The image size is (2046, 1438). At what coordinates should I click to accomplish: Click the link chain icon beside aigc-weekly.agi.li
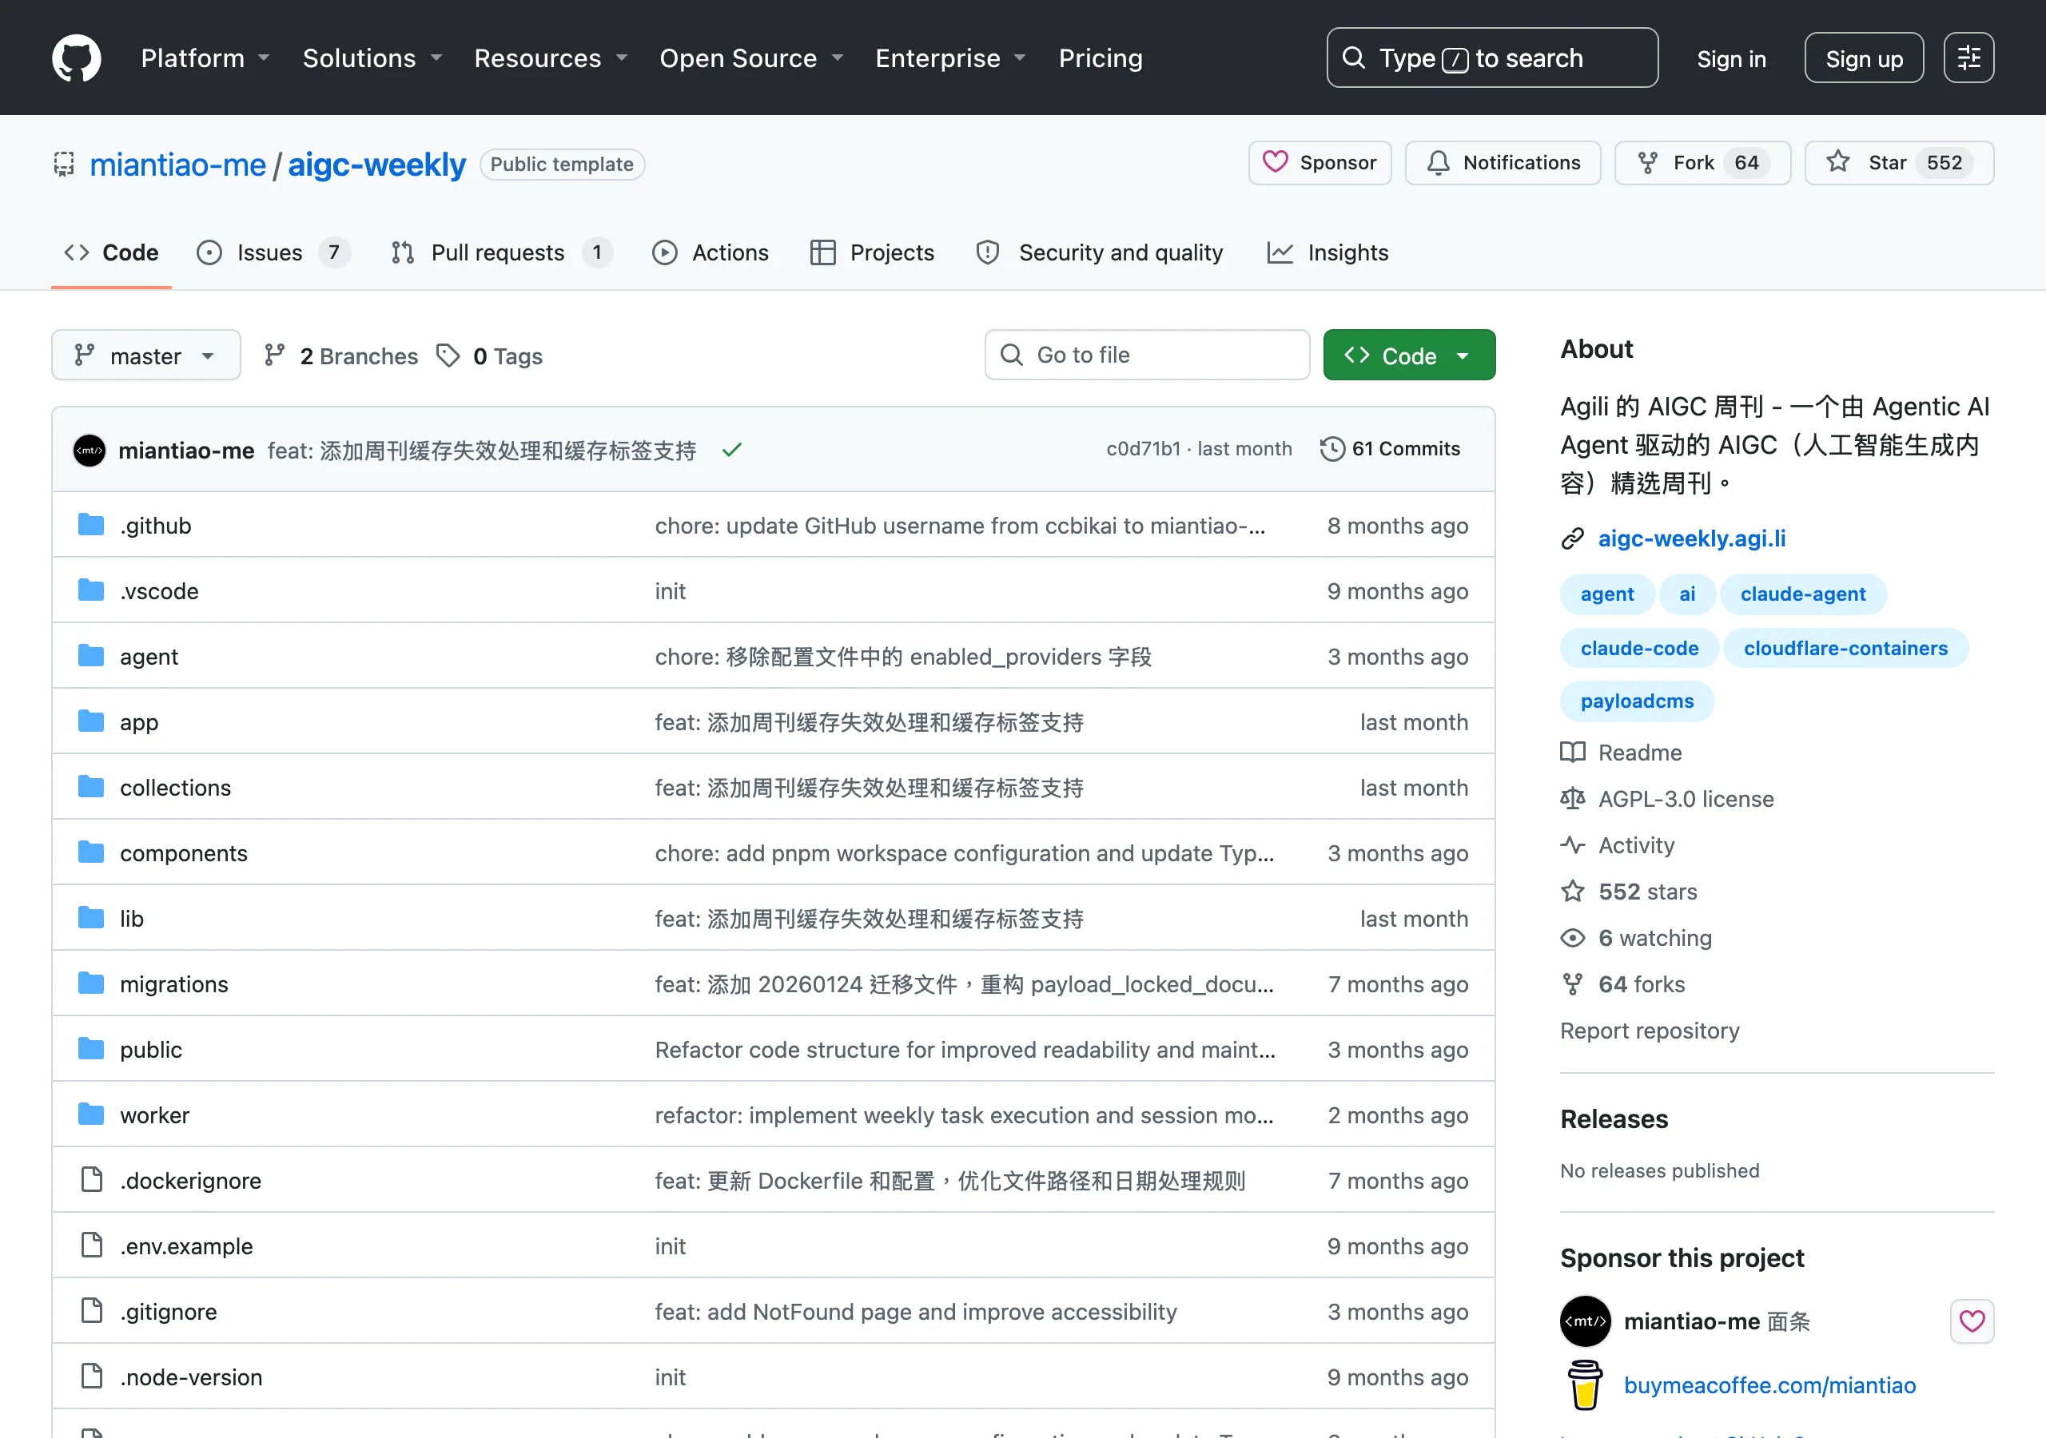pyautogui.click(x=1573, y=538)
